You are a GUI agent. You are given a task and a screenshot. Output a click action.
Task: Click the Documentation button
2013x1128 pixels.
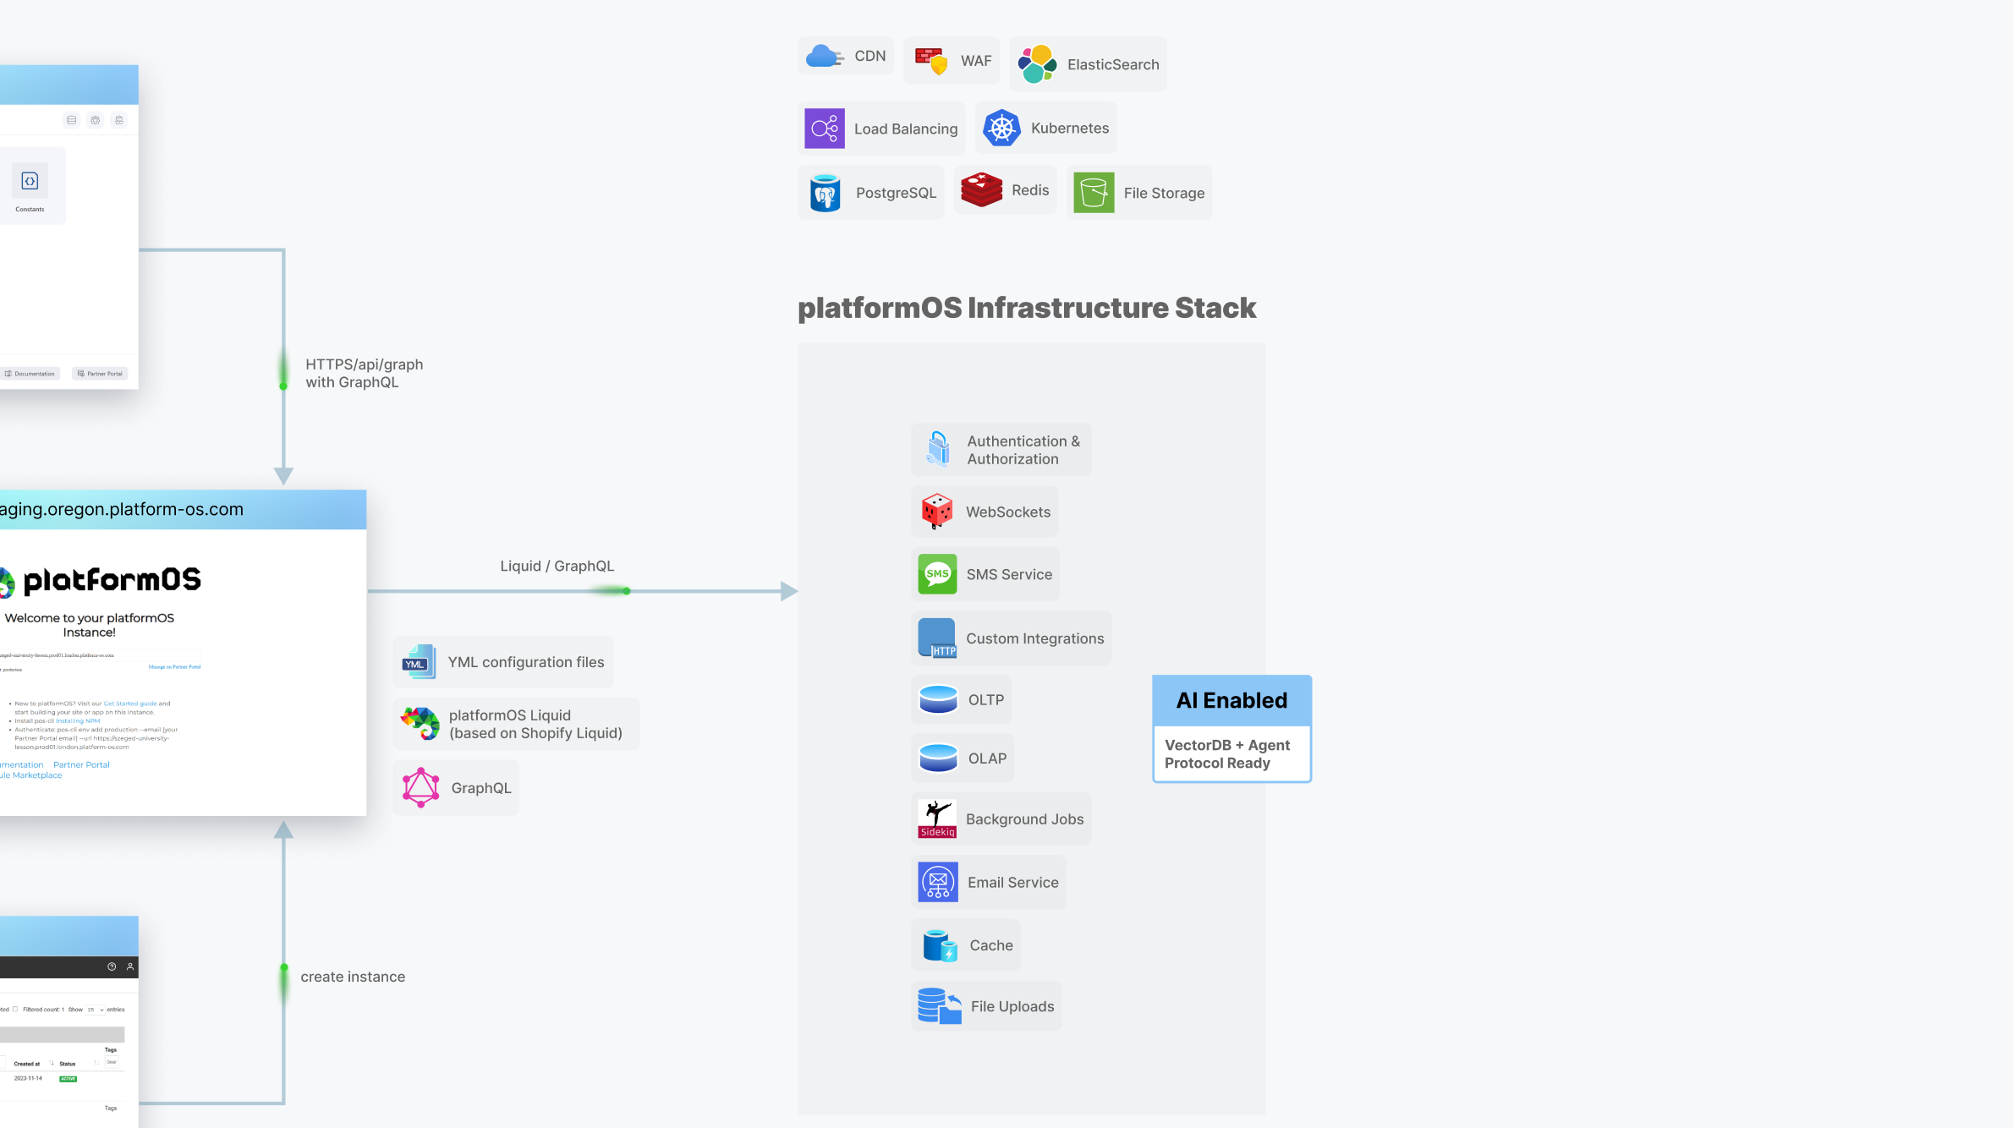30,373
